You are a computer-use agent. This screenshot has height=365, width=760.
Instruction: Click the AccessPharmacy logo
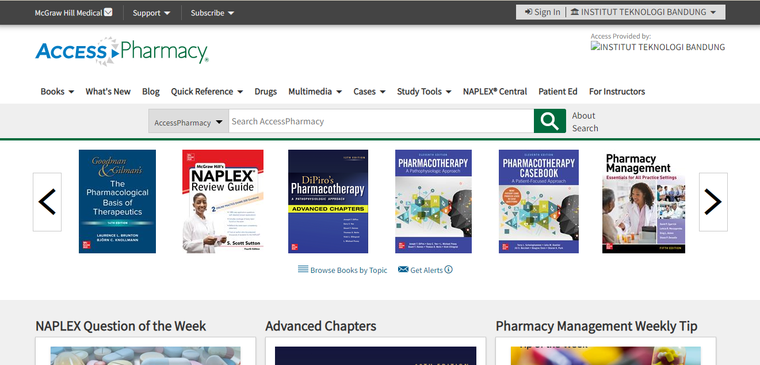(x=121, y=51)
